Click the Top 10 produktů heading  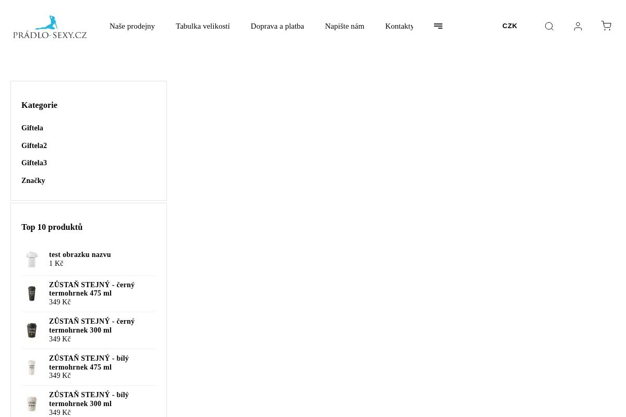pyautogui.click(x=52, y=227)
